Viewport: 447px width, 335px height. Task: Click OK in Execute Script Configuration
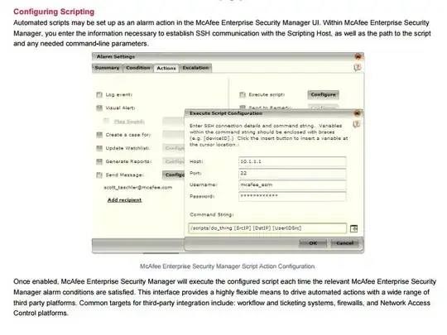point(313,243)
